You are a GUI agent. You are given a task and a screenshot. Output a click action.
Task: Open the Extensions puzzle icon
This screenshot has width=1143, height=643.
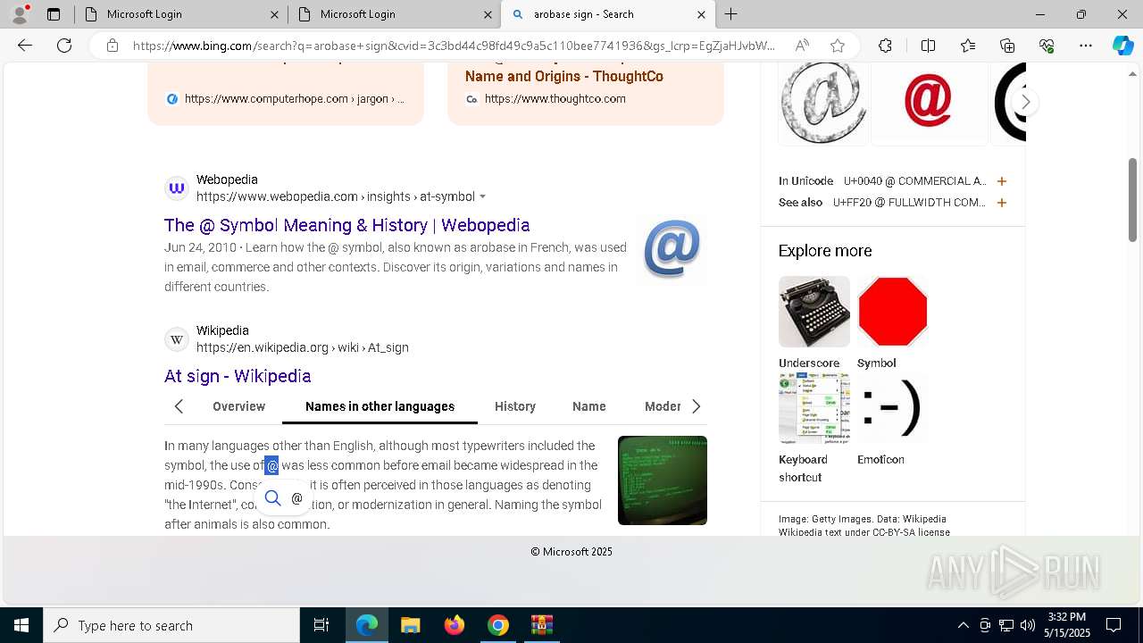pyautogui.click(x=885, y=46)
